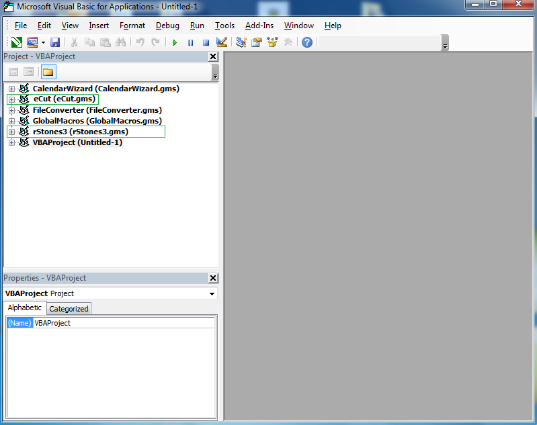Select rStones3 (rStones3.gms) project

(x=81, y=132)
